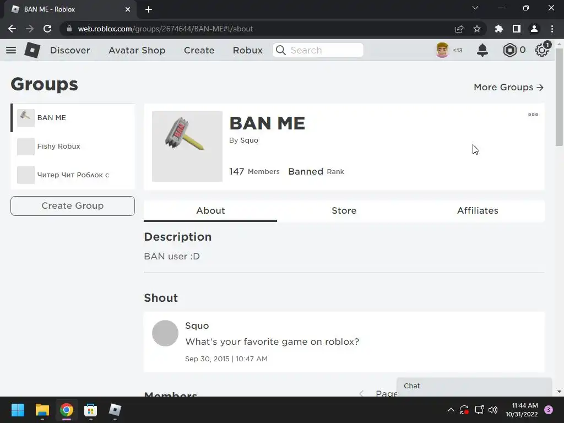Click the volume speaker tray icon
564x423 pixels.
[x=493, y=410]
